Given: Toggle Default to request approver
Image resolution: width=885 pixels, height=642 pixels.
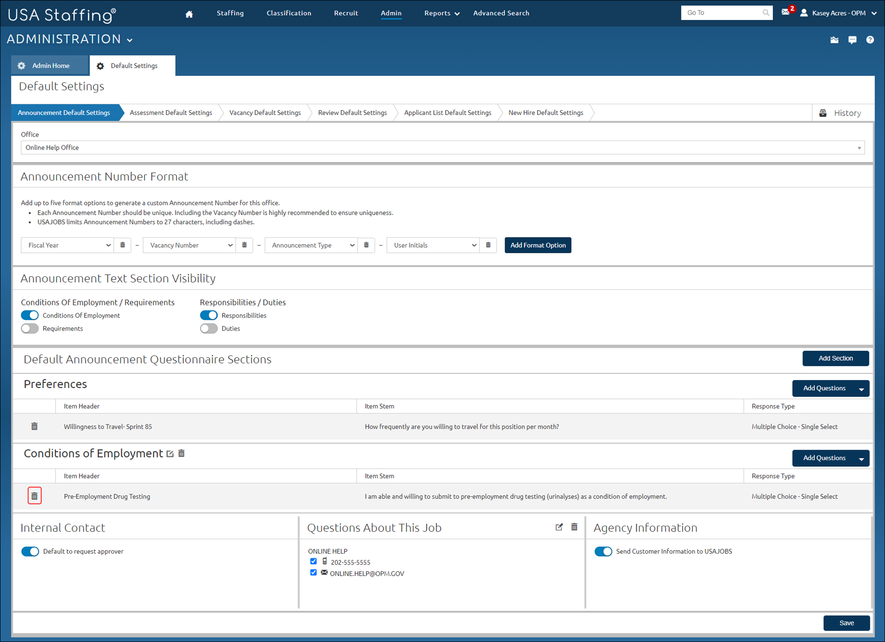Looking at the screenshot, I should click(30, 551).
